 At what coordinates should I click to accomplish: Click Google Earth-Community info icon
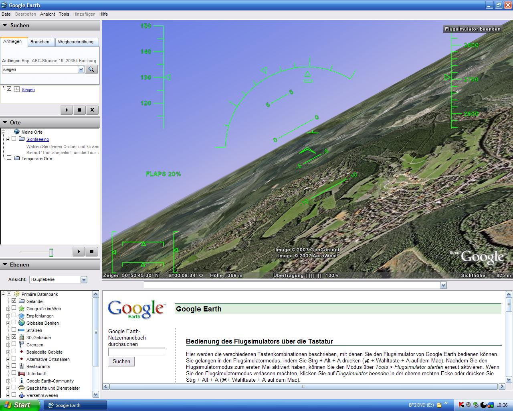pos(22,380)
